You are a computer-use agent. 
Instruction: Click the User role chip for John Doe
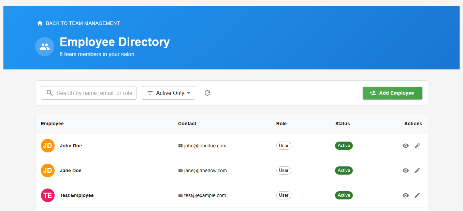284,146
